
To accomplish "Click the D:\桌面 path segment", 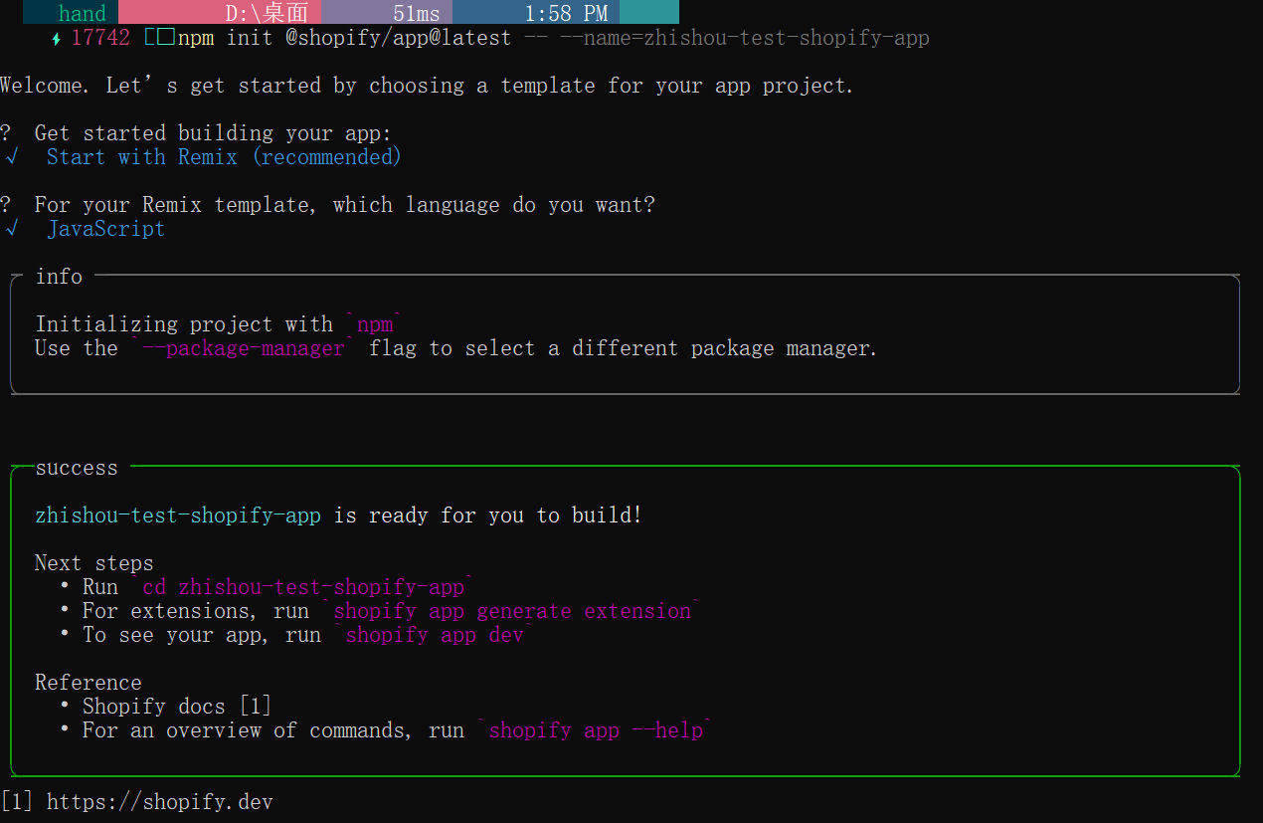I will tap(220, 12).
